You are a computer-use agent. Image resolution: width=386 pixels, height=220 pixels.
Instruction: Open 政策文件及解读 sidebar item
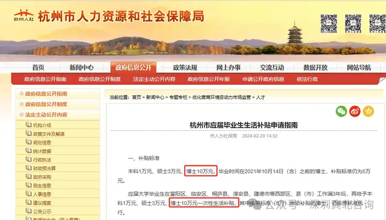click(49, 134)
